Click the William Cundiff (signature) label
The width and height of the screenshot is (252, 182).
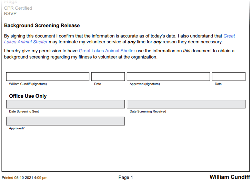[28, 84]
